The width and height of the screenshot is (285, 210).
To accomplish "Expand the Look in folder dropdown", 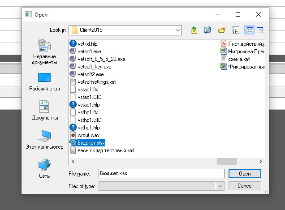I will click(177, 30).
